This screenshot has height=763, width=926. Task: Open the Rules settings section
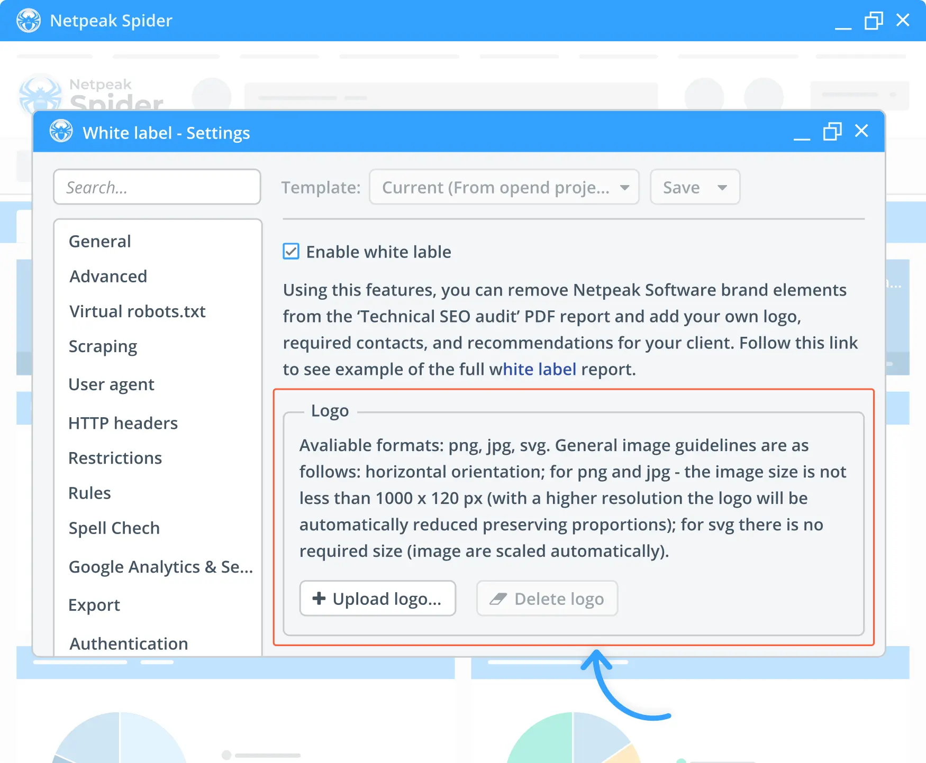pyautogui.click(x=89, y=493)
